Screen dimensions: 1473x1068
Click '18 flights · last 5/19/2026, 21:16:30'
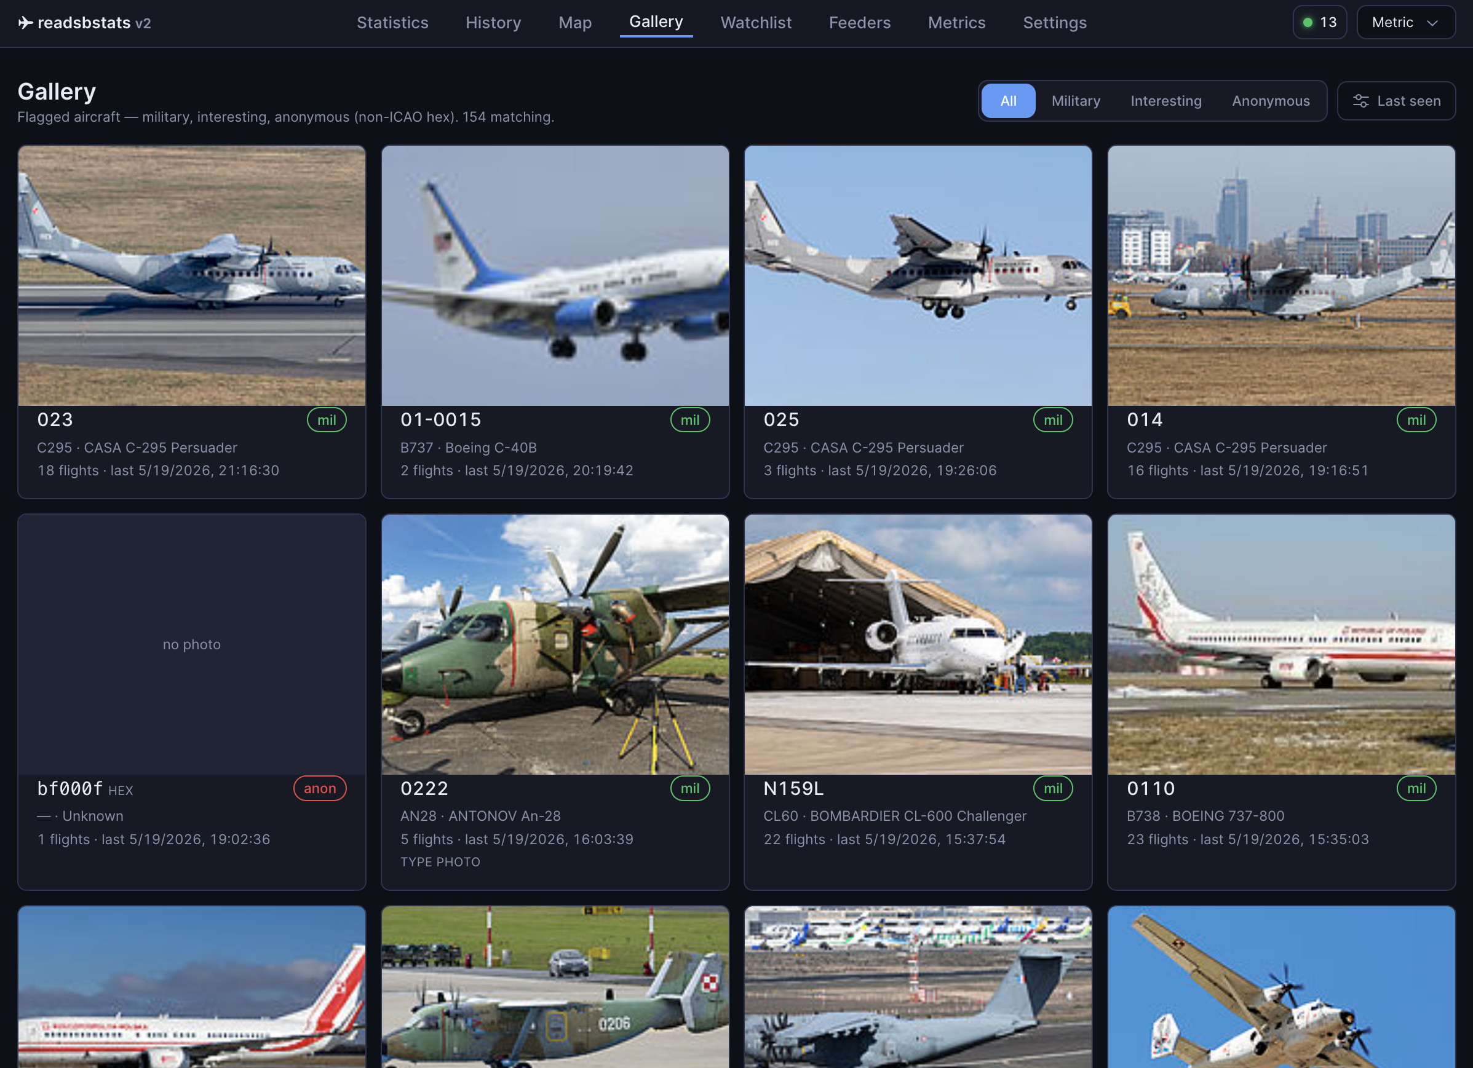tap(158, 470)
